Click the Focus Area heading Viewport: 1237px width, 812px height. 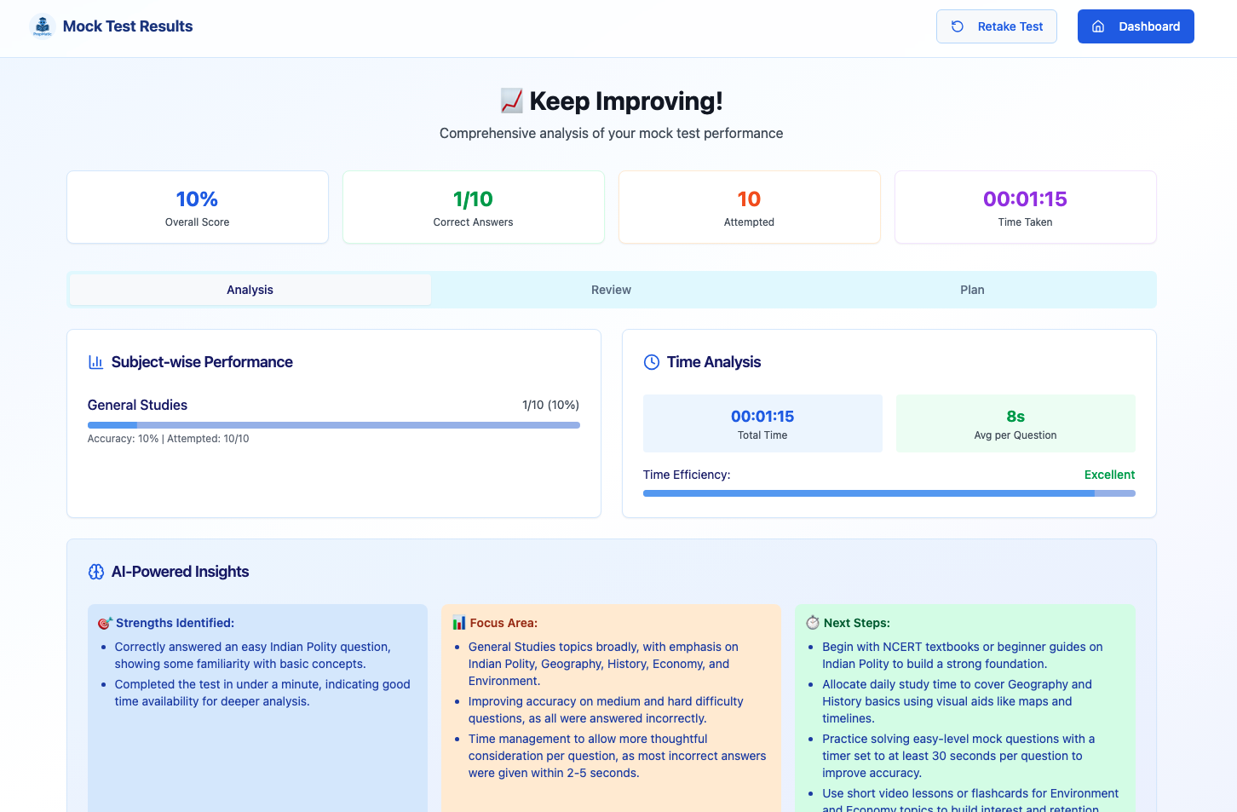tap(503, 623)
